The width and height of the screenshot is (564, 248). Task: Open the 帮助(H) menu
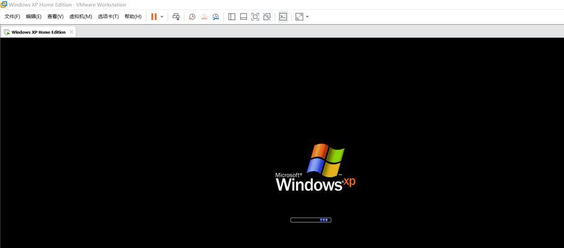[133, 17]
